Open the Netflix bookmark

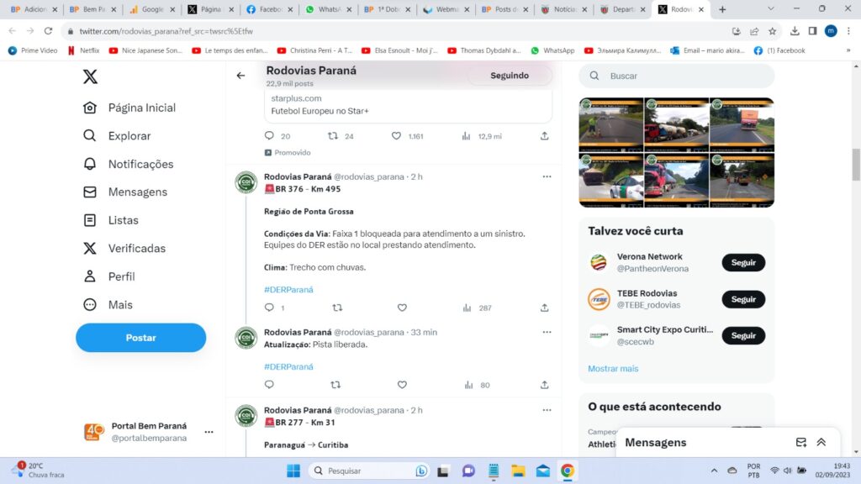coord(83,50)
